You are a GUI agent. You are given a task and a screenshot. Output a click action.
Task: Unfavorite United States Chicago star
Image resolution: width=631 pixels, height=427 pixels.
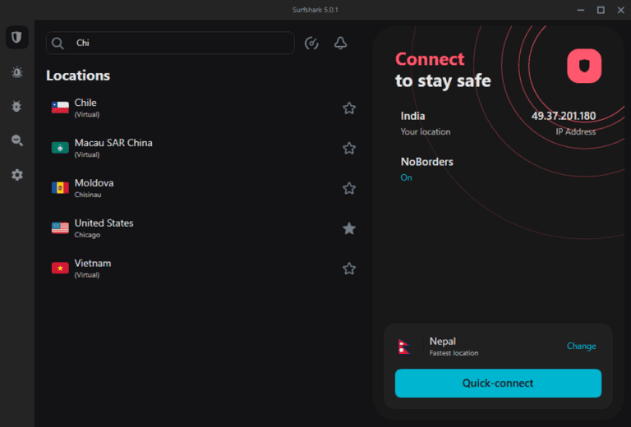pos(349,228)
